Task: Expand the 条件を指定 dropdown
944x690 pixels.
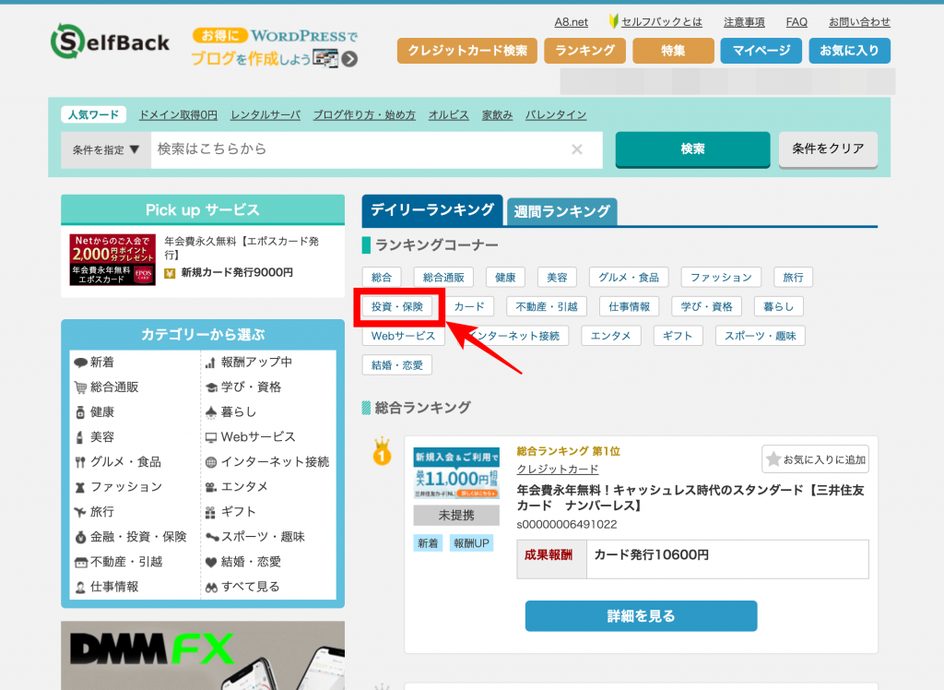Action: (106, 149)
